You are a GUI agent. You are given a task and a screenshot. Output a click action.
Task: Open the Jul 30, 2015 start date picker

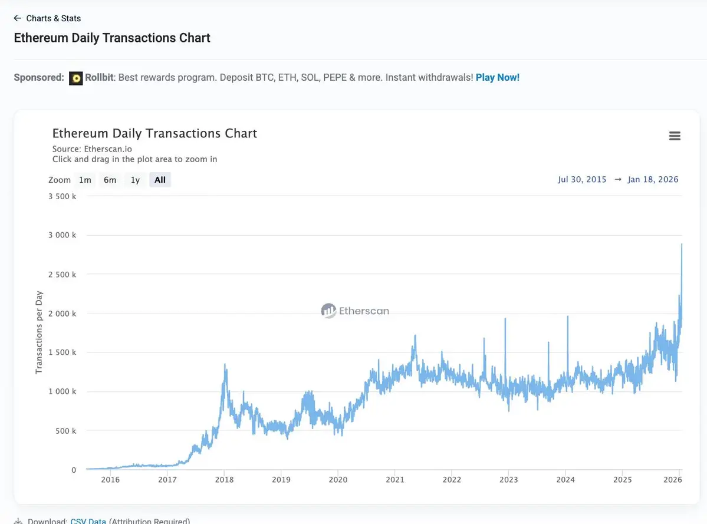pyautogui.click(x=582, y=179)
